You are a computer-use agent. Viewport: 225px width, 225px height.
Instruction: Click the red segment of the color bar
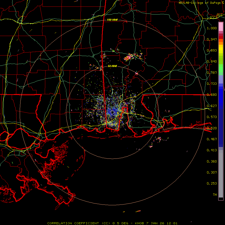tap(221, 37)
